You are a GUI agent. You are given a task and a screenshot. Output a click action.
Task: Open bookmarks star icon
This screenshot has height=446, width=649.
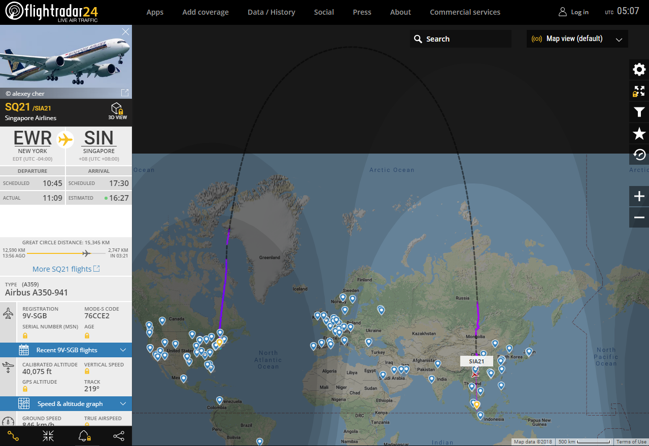[639, 134]
